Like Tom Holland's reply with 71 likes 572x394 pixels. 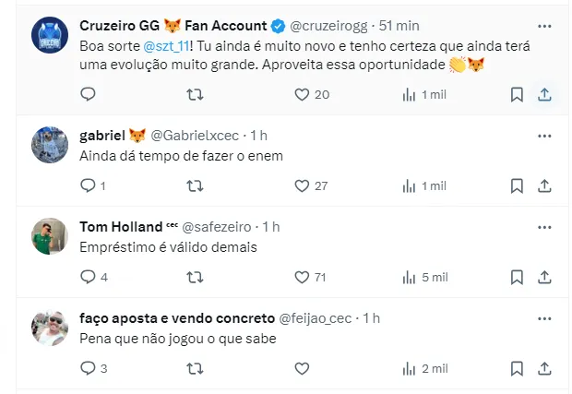(x=310, y=278)
